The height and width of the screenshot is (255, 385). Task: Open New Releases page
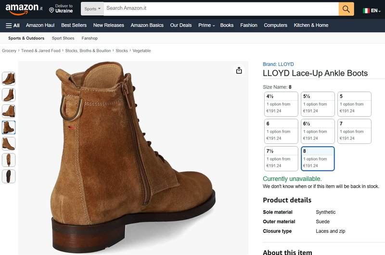tap(109, 25)
